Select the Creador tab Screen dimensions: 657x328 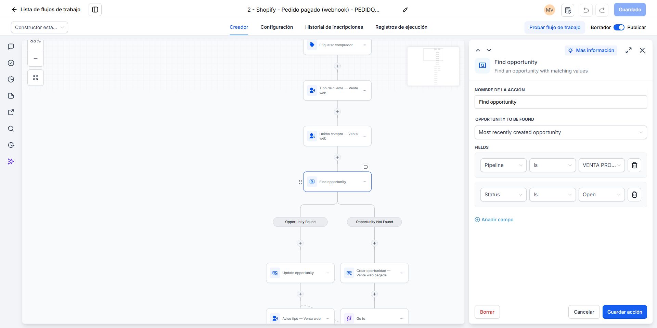pyautogui.click(x=239, y=27)
